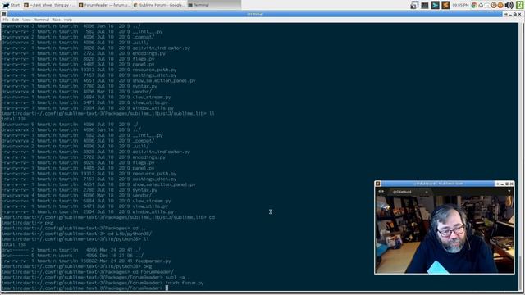The image size is (525, 295).
Task: Launch the teal arrow icon in the panel
Action: click(x=436, y=5)
